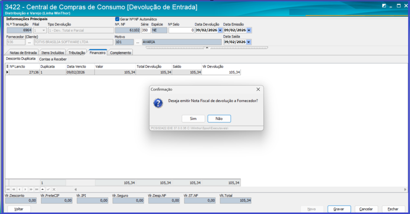The height and width of the screenshot is (214, 410).
Task: Click the Vlr.Desconto field
Action: (x=21, y=201)
